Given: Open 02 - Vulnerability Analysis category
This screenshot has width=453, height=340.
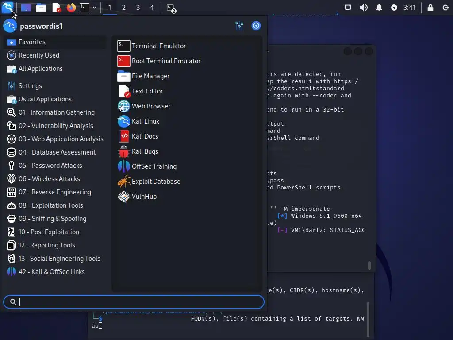Looking at the screenshot, I should pyautogui.click(x=55, y=126).
